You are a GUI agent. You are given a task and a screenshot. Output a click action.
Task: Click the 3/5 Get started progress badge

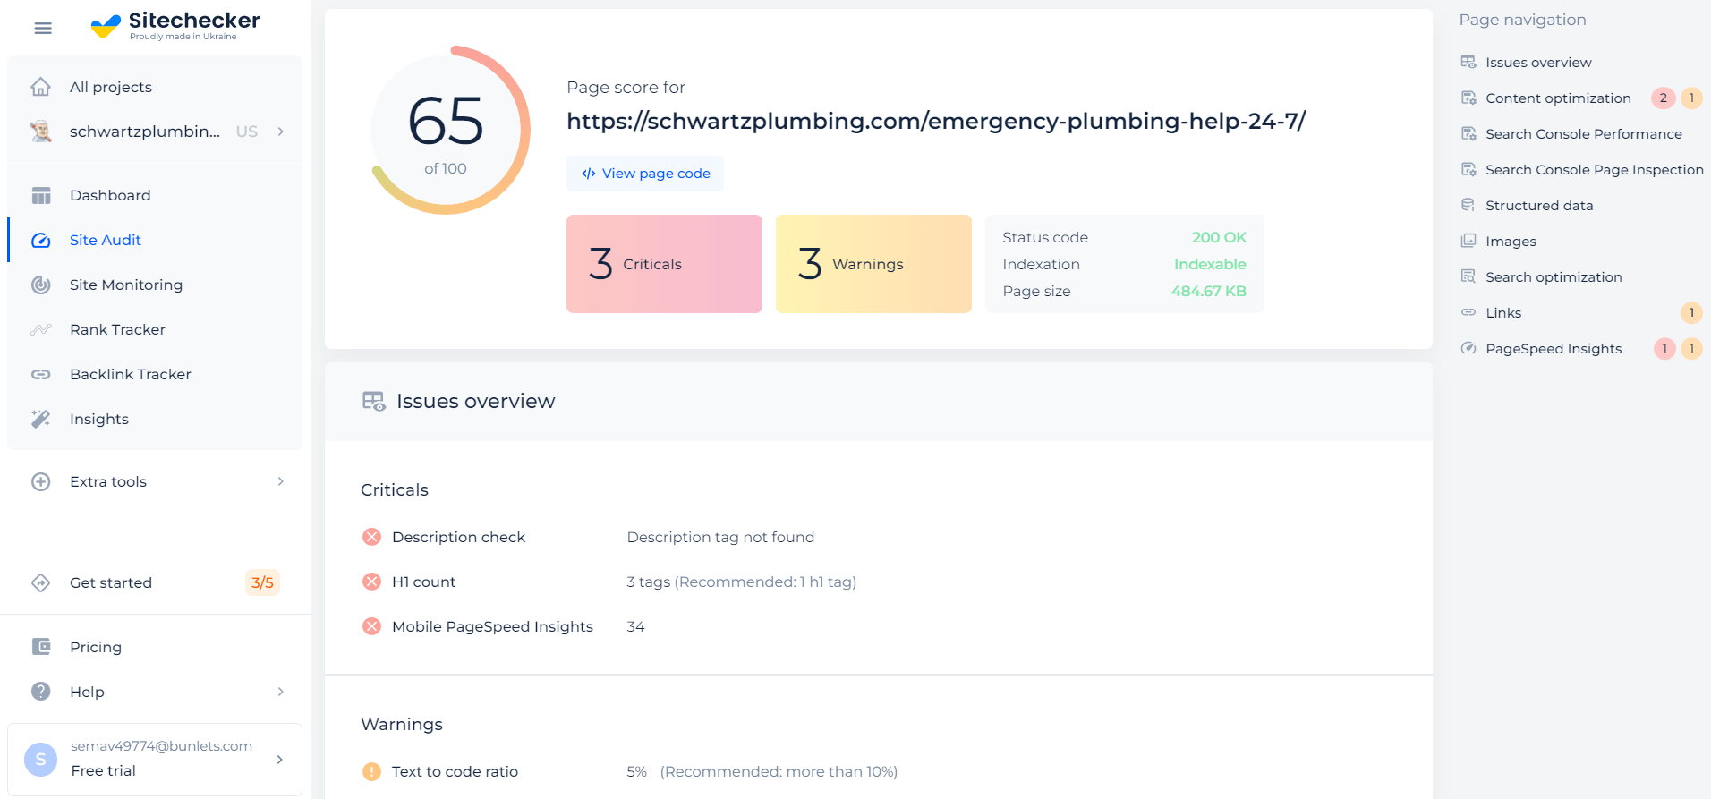(x=262, y=582)
